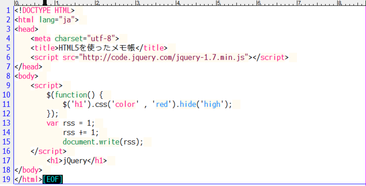Click line number 19 in the gutter

coord(6,180)
